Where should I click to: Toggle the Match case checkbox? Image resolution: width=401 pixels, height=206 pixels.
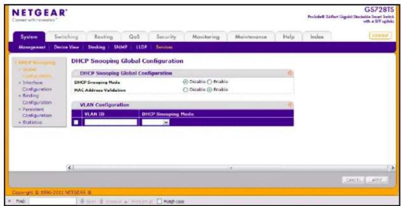158,201
